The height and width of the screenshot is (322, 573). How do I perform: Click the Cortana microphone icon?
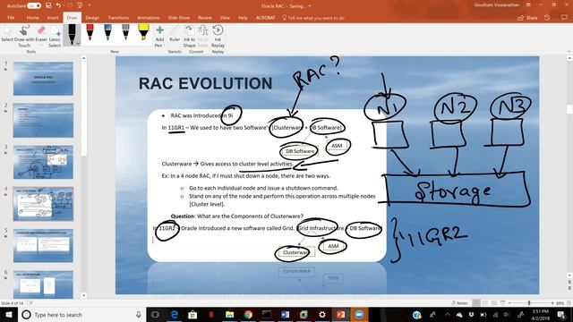pyautogui.click(x=139, y=314)
